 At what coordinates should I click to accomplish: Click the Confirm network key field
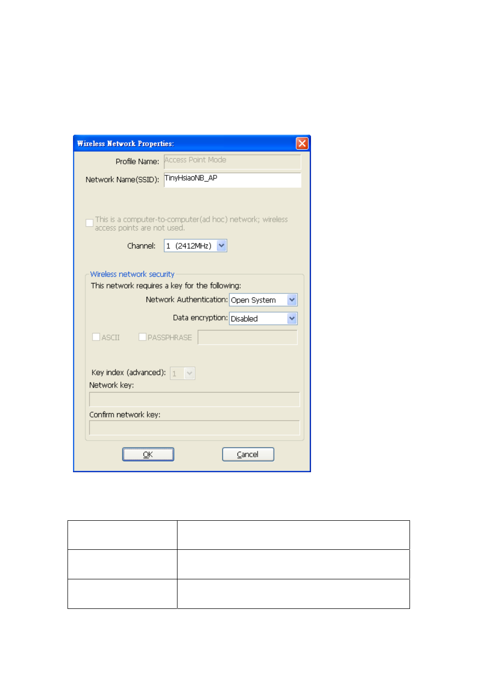pyautogui.click(x=194, y=428)
